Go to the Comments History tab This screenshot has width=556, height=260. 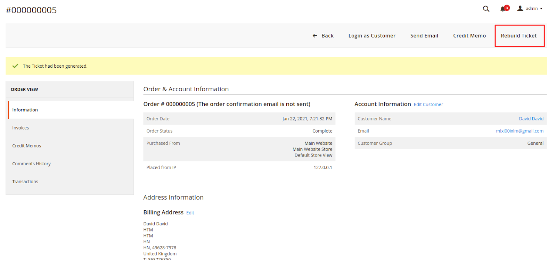coord(31,164)
